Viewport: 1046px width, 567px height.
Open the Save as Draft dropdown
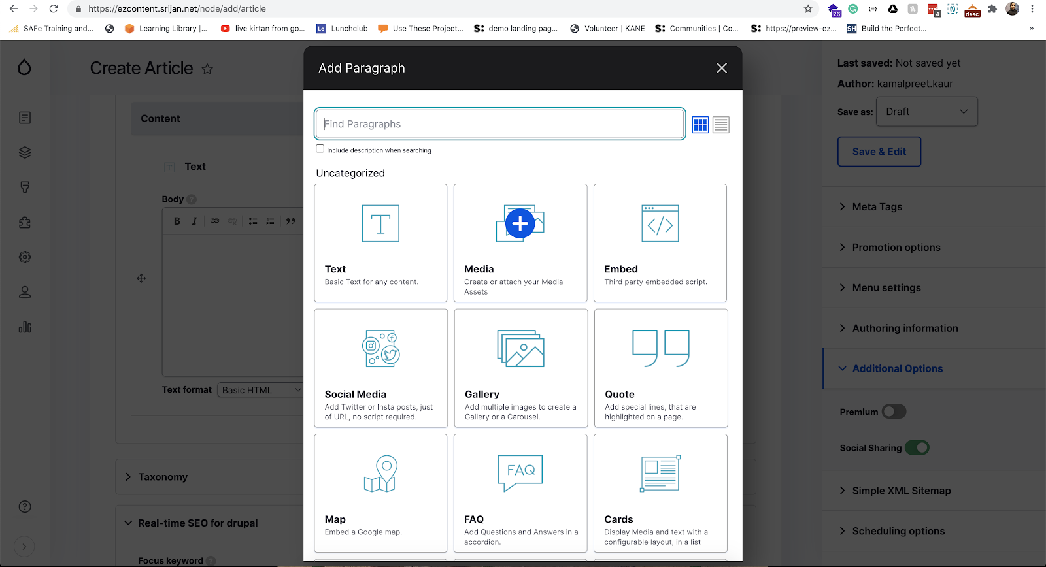click(927, 112)
